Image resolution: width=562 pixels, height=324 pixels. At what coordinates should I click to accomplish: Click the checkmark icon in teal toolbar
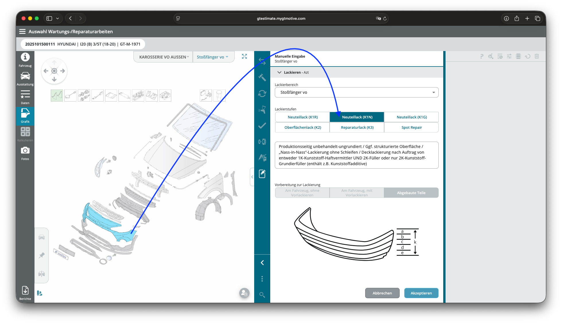pyautogui.click(x=262, y=126)
